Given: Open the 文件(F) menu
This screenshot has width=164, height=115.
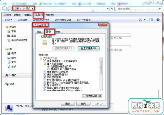Looking at the screenshot, I should click(7, 15).
